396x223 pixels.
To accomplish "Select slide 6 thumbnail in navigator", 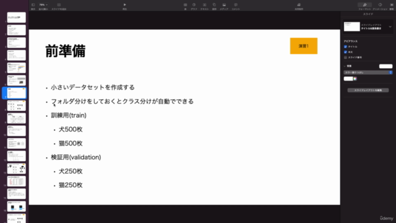I will [17, 81].
